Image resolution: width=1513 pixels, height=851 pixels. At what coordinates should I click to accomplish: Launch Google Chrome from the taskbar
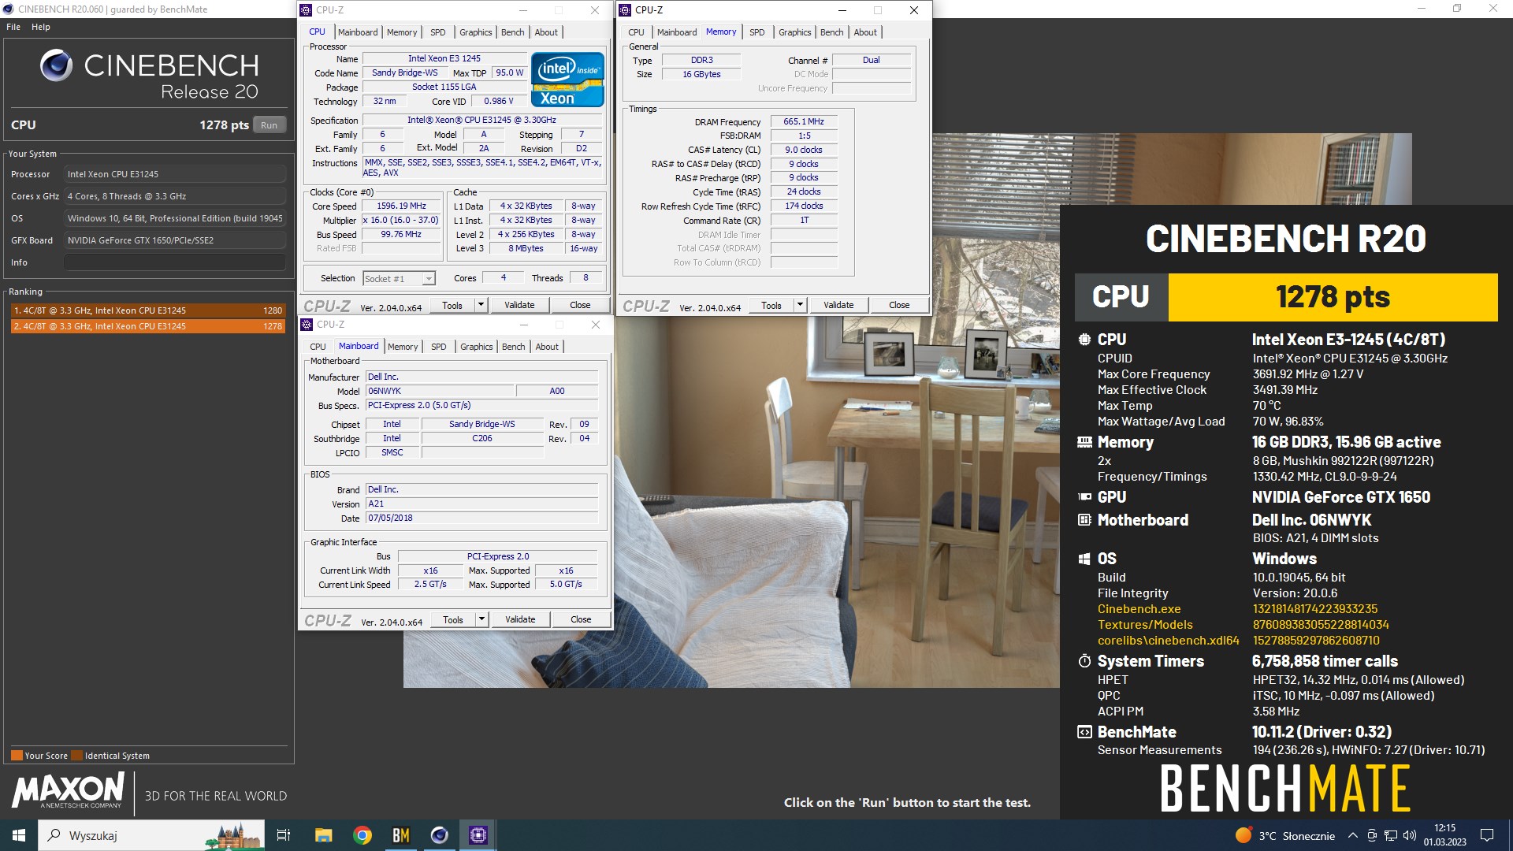[362, 835]
